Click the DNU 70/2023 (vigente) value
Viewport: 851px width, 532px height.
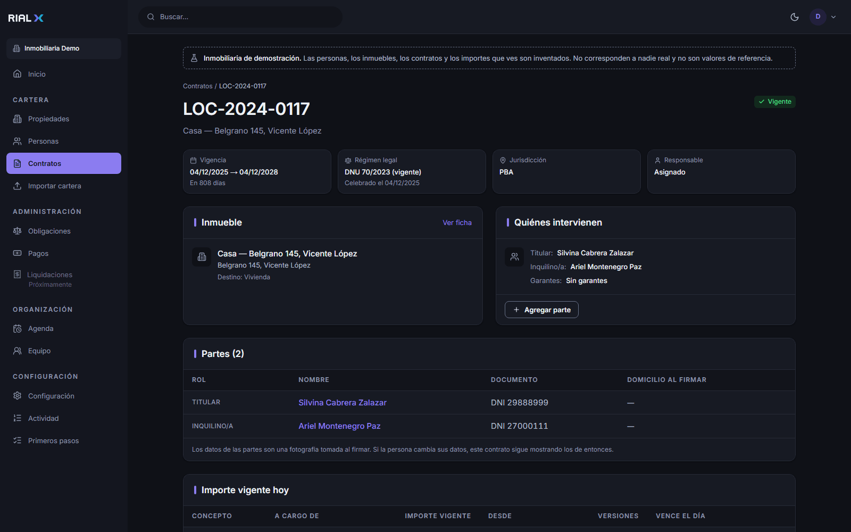tap(383, 172)
